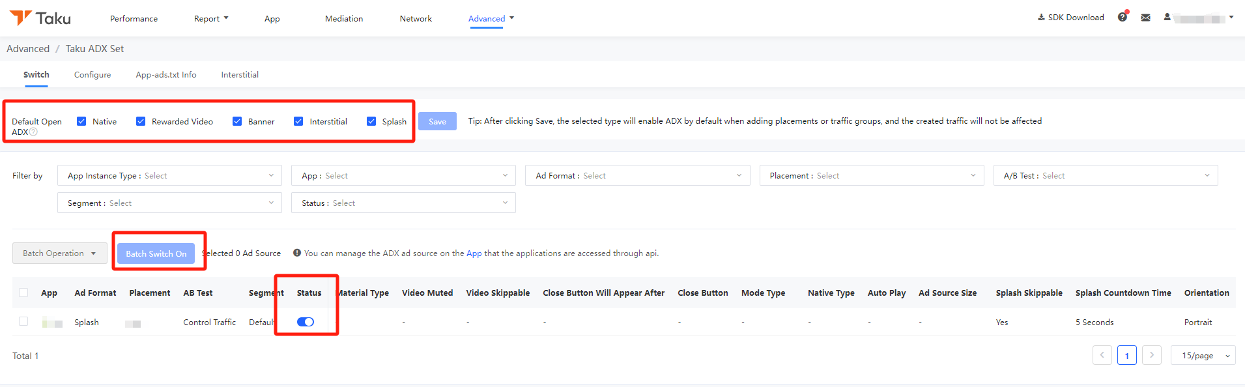Image resolution: width=1245 pixels, height=387 pixels.
Task: Switch to the Interstitial tab
Action: pyautogui.click(x=240, y=75)
